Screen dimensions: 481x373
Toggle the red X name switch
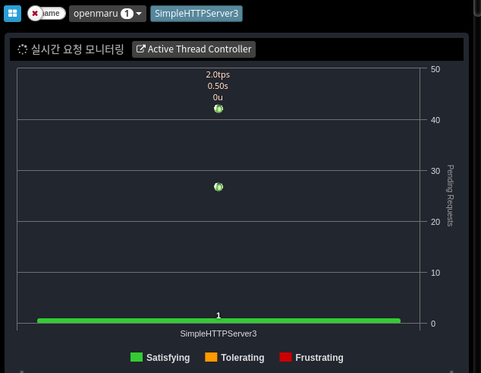click(46, 14)
